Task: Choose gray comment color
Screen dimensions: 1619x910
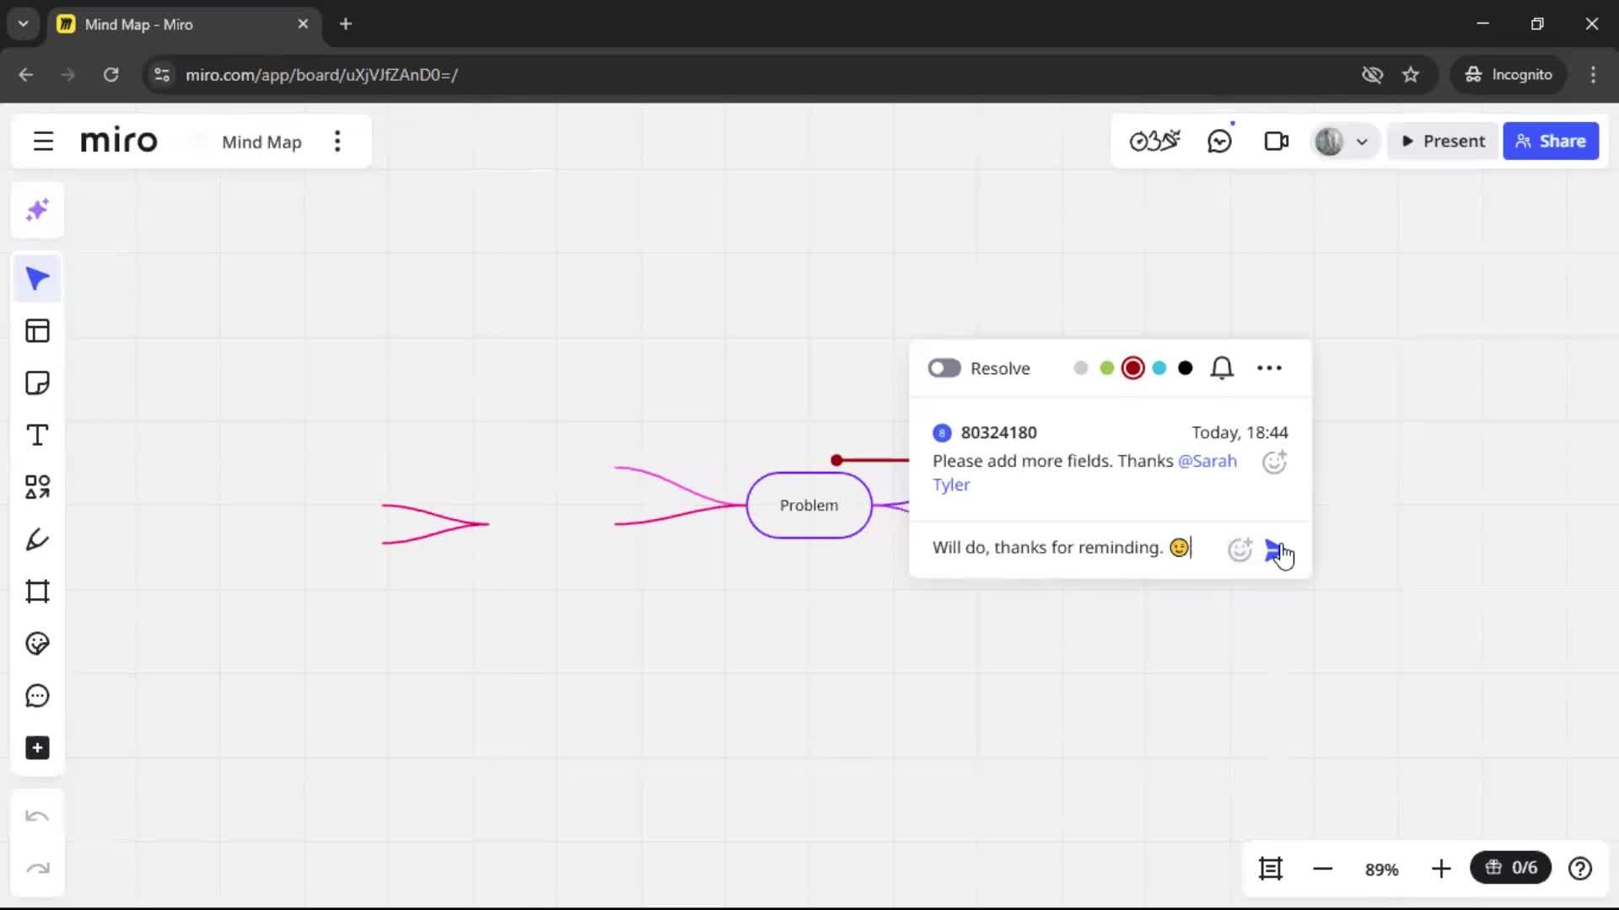Action: (x=1080, y=368)
